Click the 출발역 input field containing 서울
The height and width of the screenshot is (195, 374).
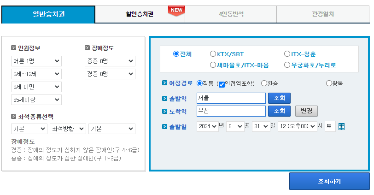click(x=231, y=98)
